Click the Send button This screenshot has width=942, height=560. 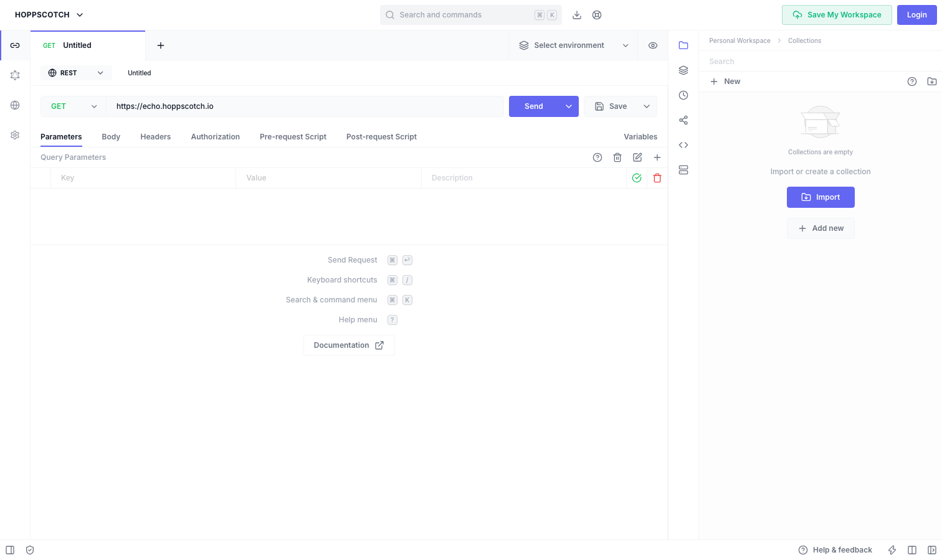(534, 106)
